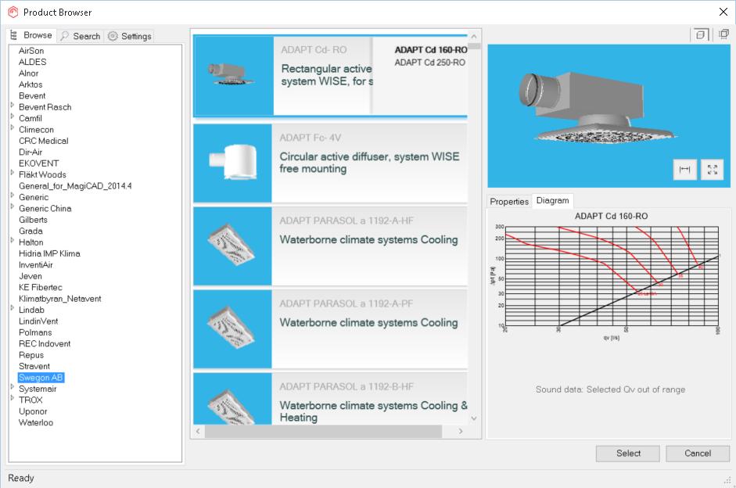Select Bevent manufacturer
The image size is (736, 488).
(x=32, y=95)
